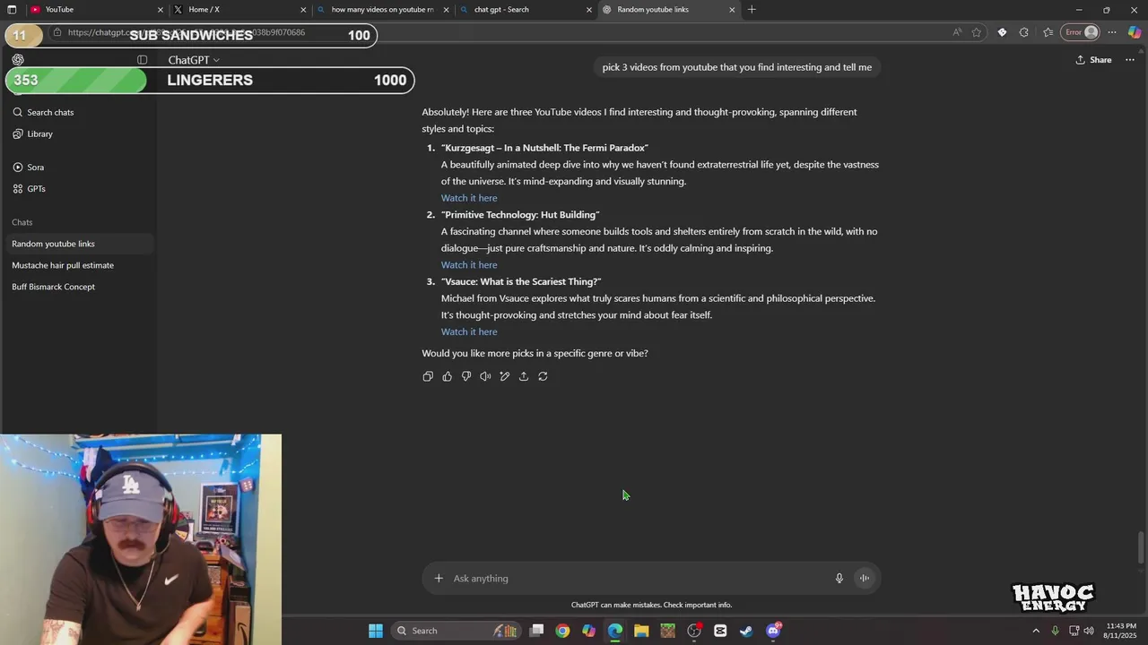This screenshot has width=1148, height=645.
Task: Open Discord from the taskbar
Action: coord(774,631)
